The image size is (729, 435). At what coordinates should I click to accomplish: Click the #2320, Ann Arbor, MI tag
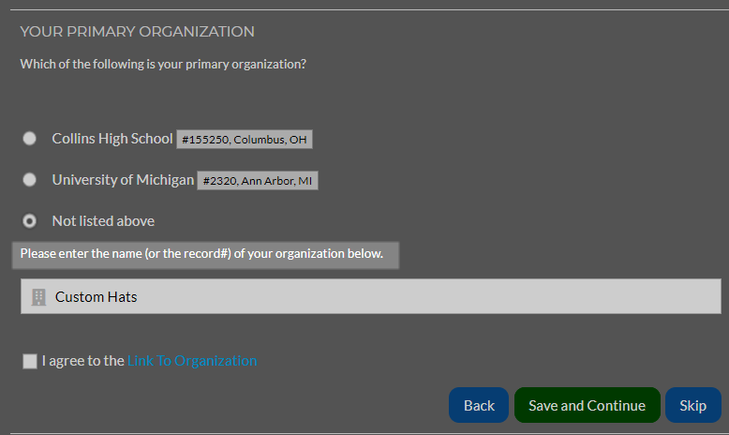pos(258,181)
